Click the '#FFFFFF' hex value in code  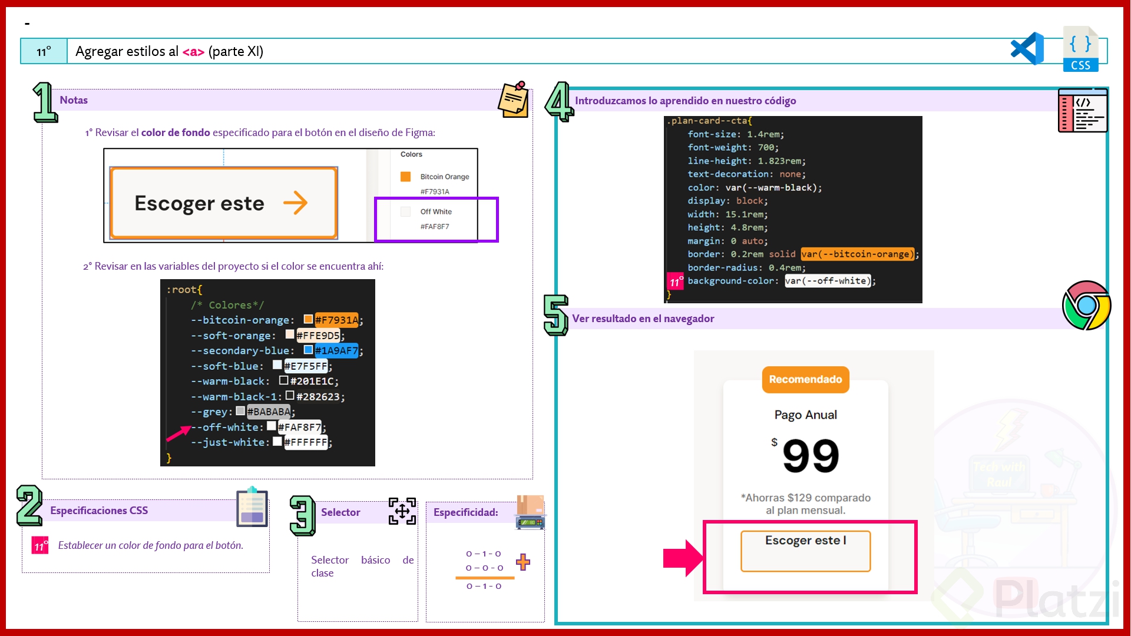tap(306, 442)
